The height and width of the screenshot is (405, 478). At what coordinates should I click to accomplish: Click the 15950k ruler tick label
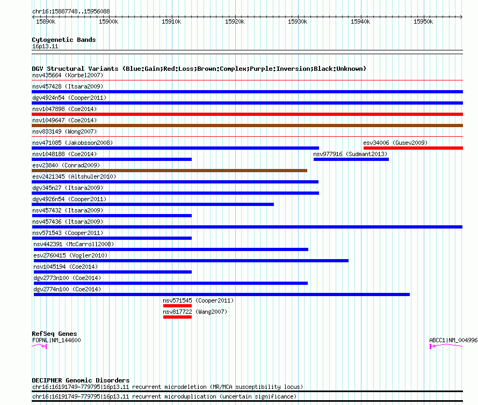coord(423,21)
